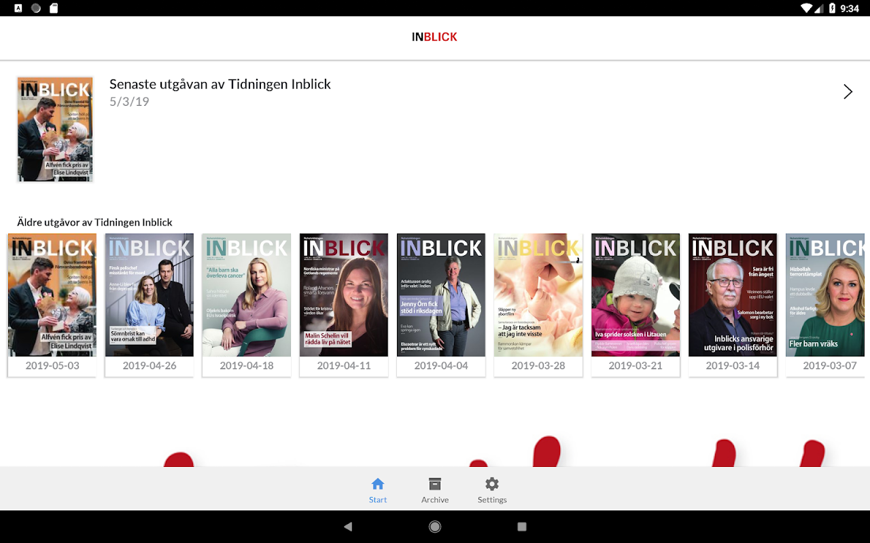The height and width of the screenshot is (543, 870).
Task: Click the 5/3/19 date text
Action: pyautogui.click(x=129, y=102)
